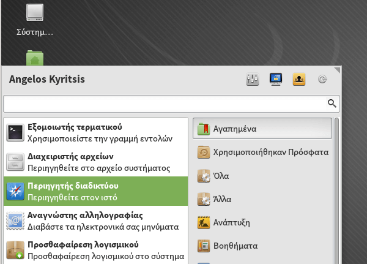Click the category list scrollbar
The image size is (367, 264).
click(336, 191)
